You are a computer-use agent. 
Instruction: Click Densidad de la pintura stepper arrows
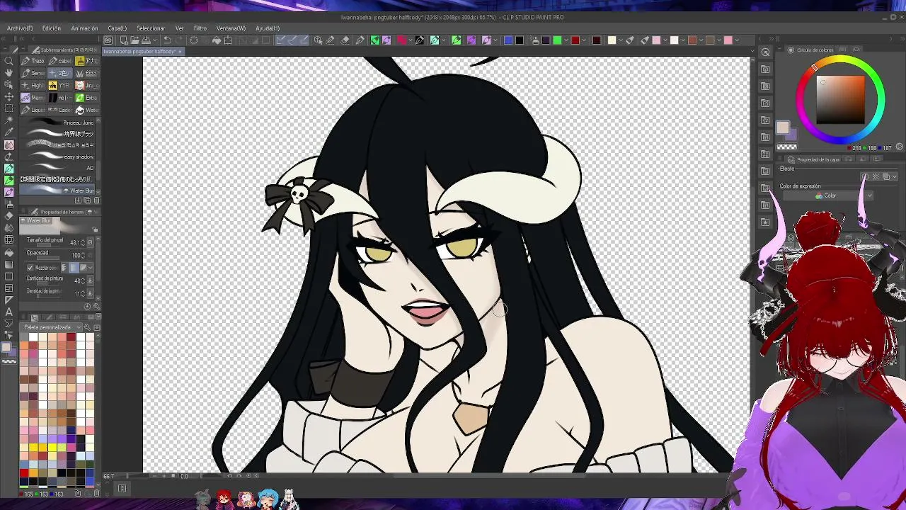[x=84, y=293]
